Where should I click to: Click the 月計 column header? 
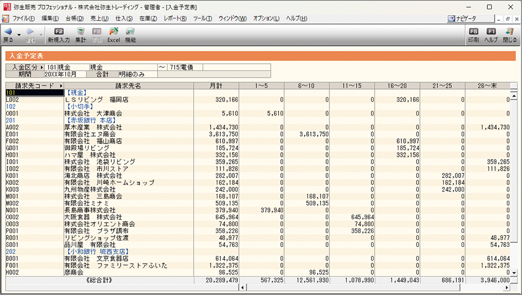(x=216, y=86)
